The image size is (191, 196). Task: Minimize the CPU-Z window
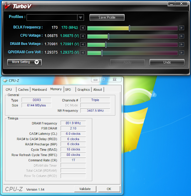point(95,80)
